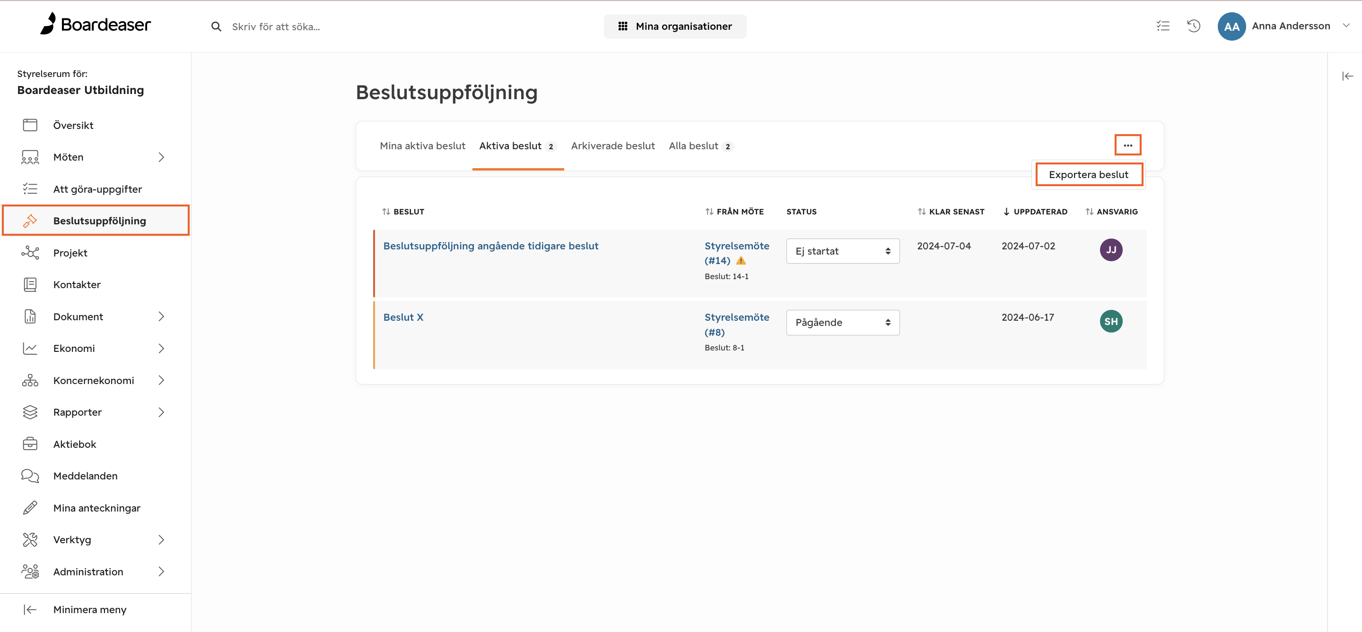The width and height of the screenshot is (1362, 632).
Task: Sort by the FRÅN MÖTE column header
Action: (x=734, y=212)
